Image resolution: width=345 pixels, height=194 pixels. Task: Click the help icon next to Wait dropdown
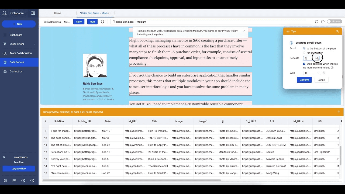point(324,73)
